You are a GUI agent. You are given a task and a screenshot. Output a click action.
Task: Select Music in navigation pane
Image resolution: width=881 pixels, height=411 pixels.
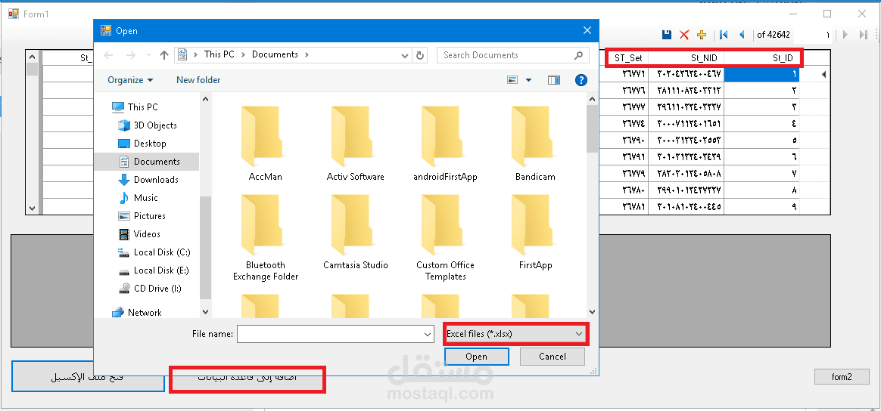pos(139,198)
